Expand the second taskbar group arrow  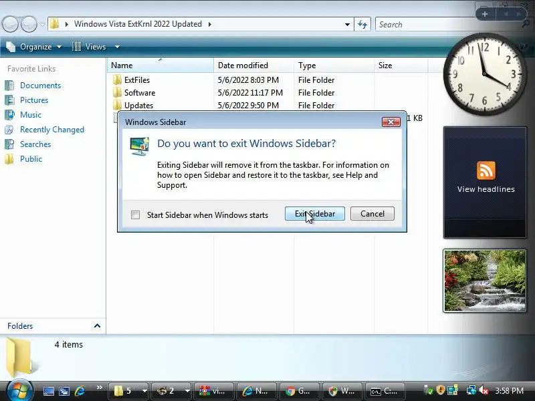tap(187, 391)
